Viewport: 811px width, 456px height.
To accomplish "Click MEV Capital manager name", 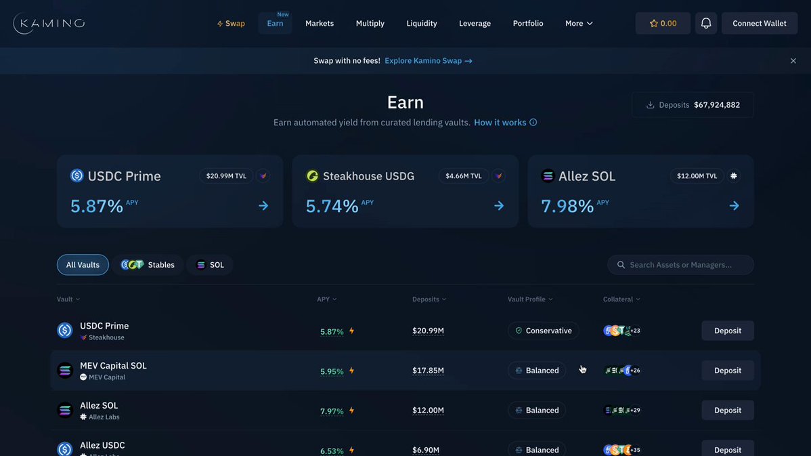I will click(x=106, y=377).
